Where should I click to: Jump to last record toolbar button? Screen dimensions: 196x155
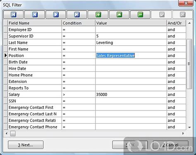[77, 14]
